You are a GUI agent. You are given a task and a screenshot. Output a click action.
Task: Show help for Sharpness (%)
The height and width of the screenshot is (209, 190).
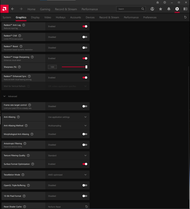[x=20, y=67]
